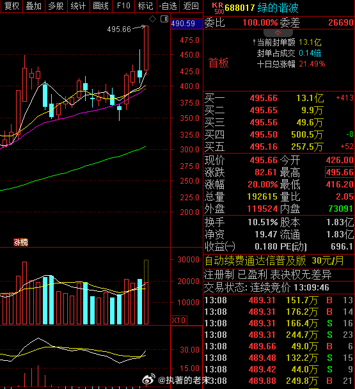Screen dimensions: 355x389
Task: Open the 多股 multi-stock view
Action: pyautogui.click(x=56, y=6)
